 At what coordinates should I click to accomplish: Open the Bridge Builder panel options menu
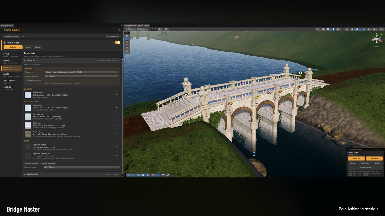point(121,25)
